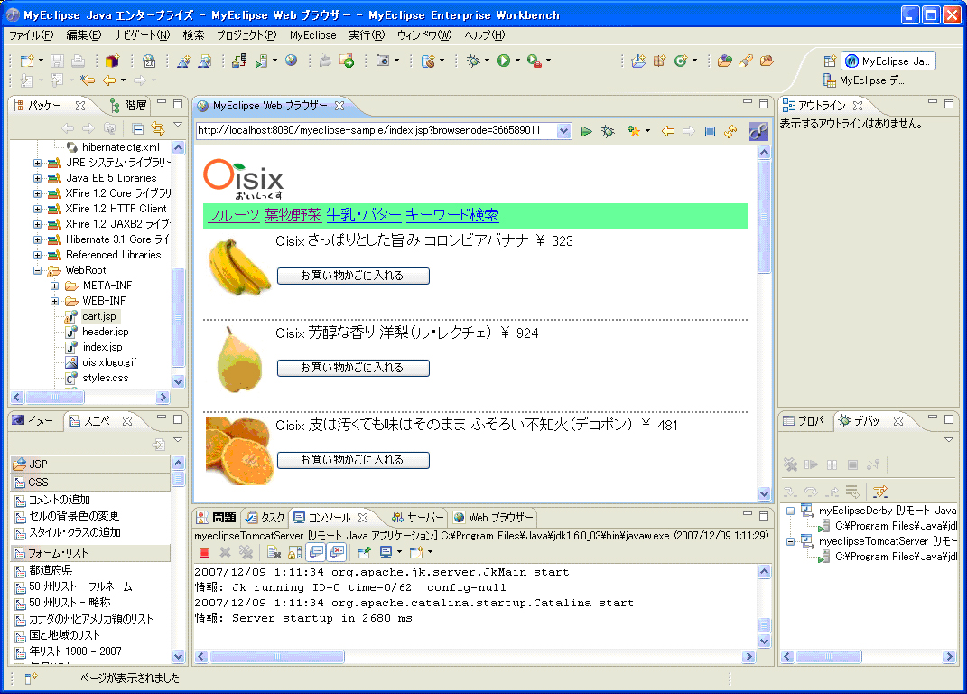
Task: Click the Oisix logo image
Action: click(244, 180)
